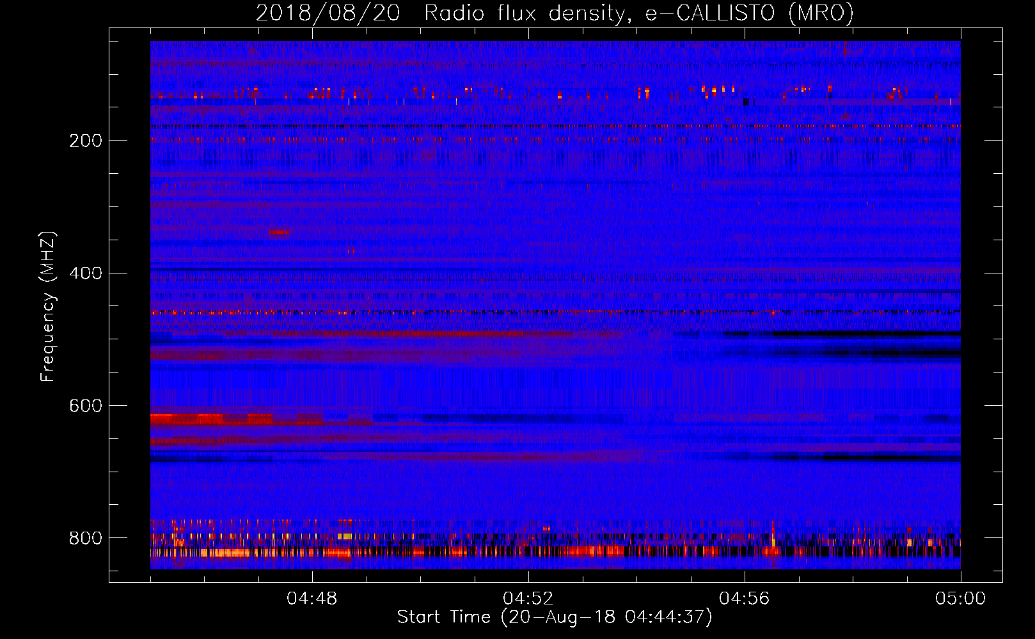Click the 04:48 time tick label
This screenshot has width=1035, height=639.
tap(312, 599)
